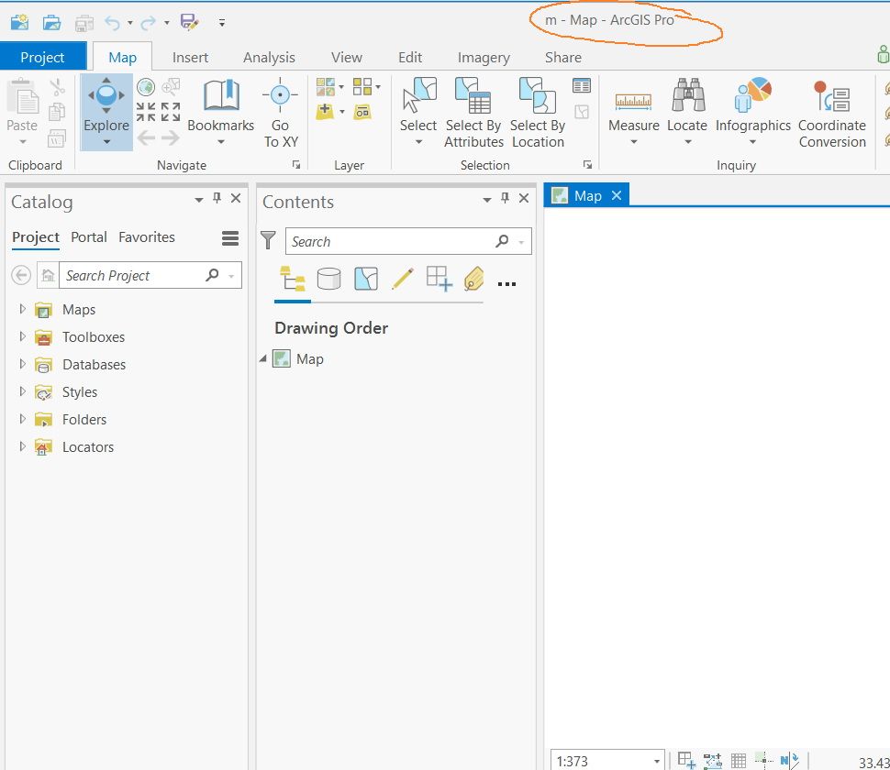Open the Add Data dropdown arrow
Viewport: 890px width, 770px height.
(341, 112)
